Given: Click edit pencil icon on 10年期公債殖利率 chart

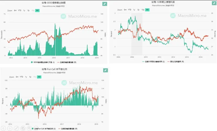Looking at the screenshot, I should [214, 3].
